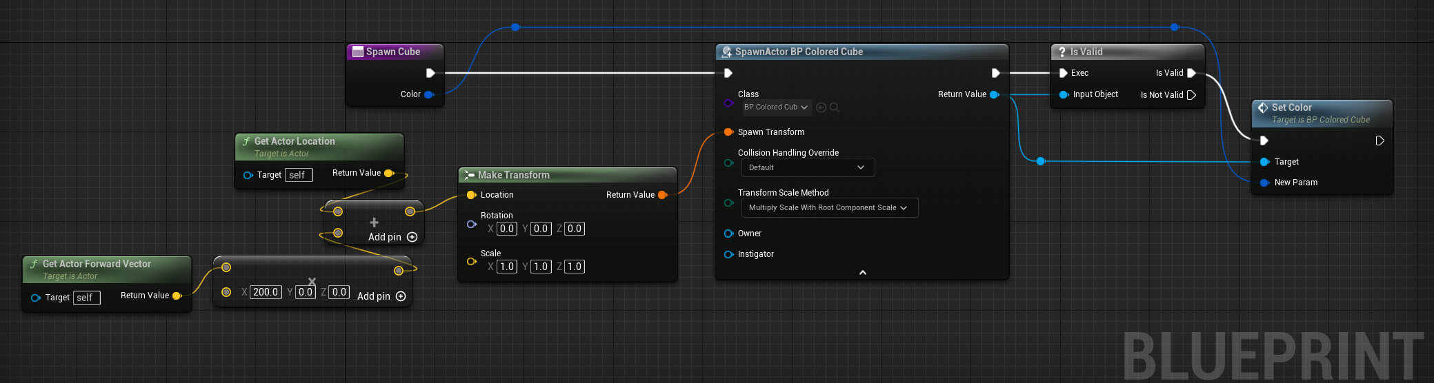Screen dimensions: 1434x383
Task: Click the Spawn Transform orange input pin
Action: pyautogui.click(x=728, y=132)
